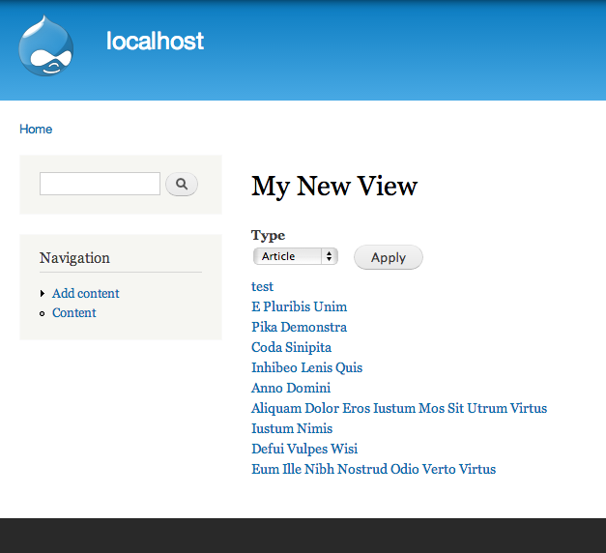Screen dimensions: 606x553
Task: Click the Navigation block title
Action: pyautogui.click(x=74, y=258)
